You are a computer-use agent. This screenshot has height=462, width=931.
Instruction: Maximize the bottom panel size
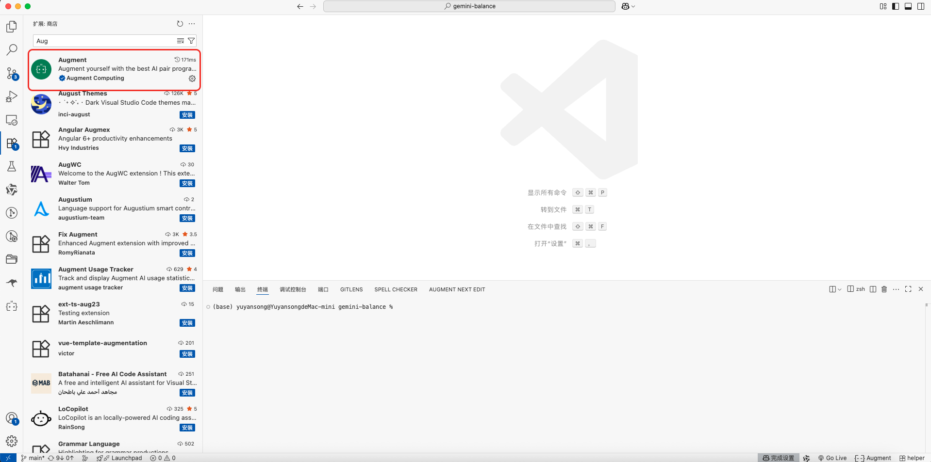click(908, 289)
